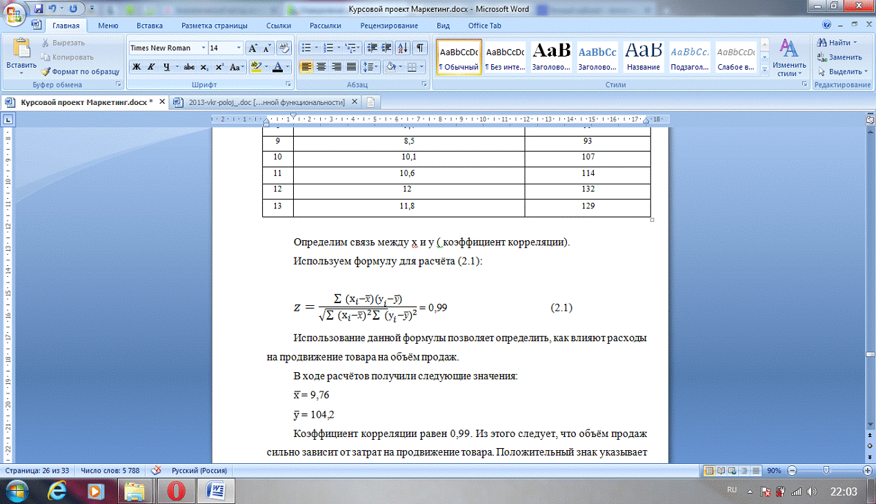Click the text highlight color swatch
The height and width of the screenshot is (504, 876).
point(255,67)
